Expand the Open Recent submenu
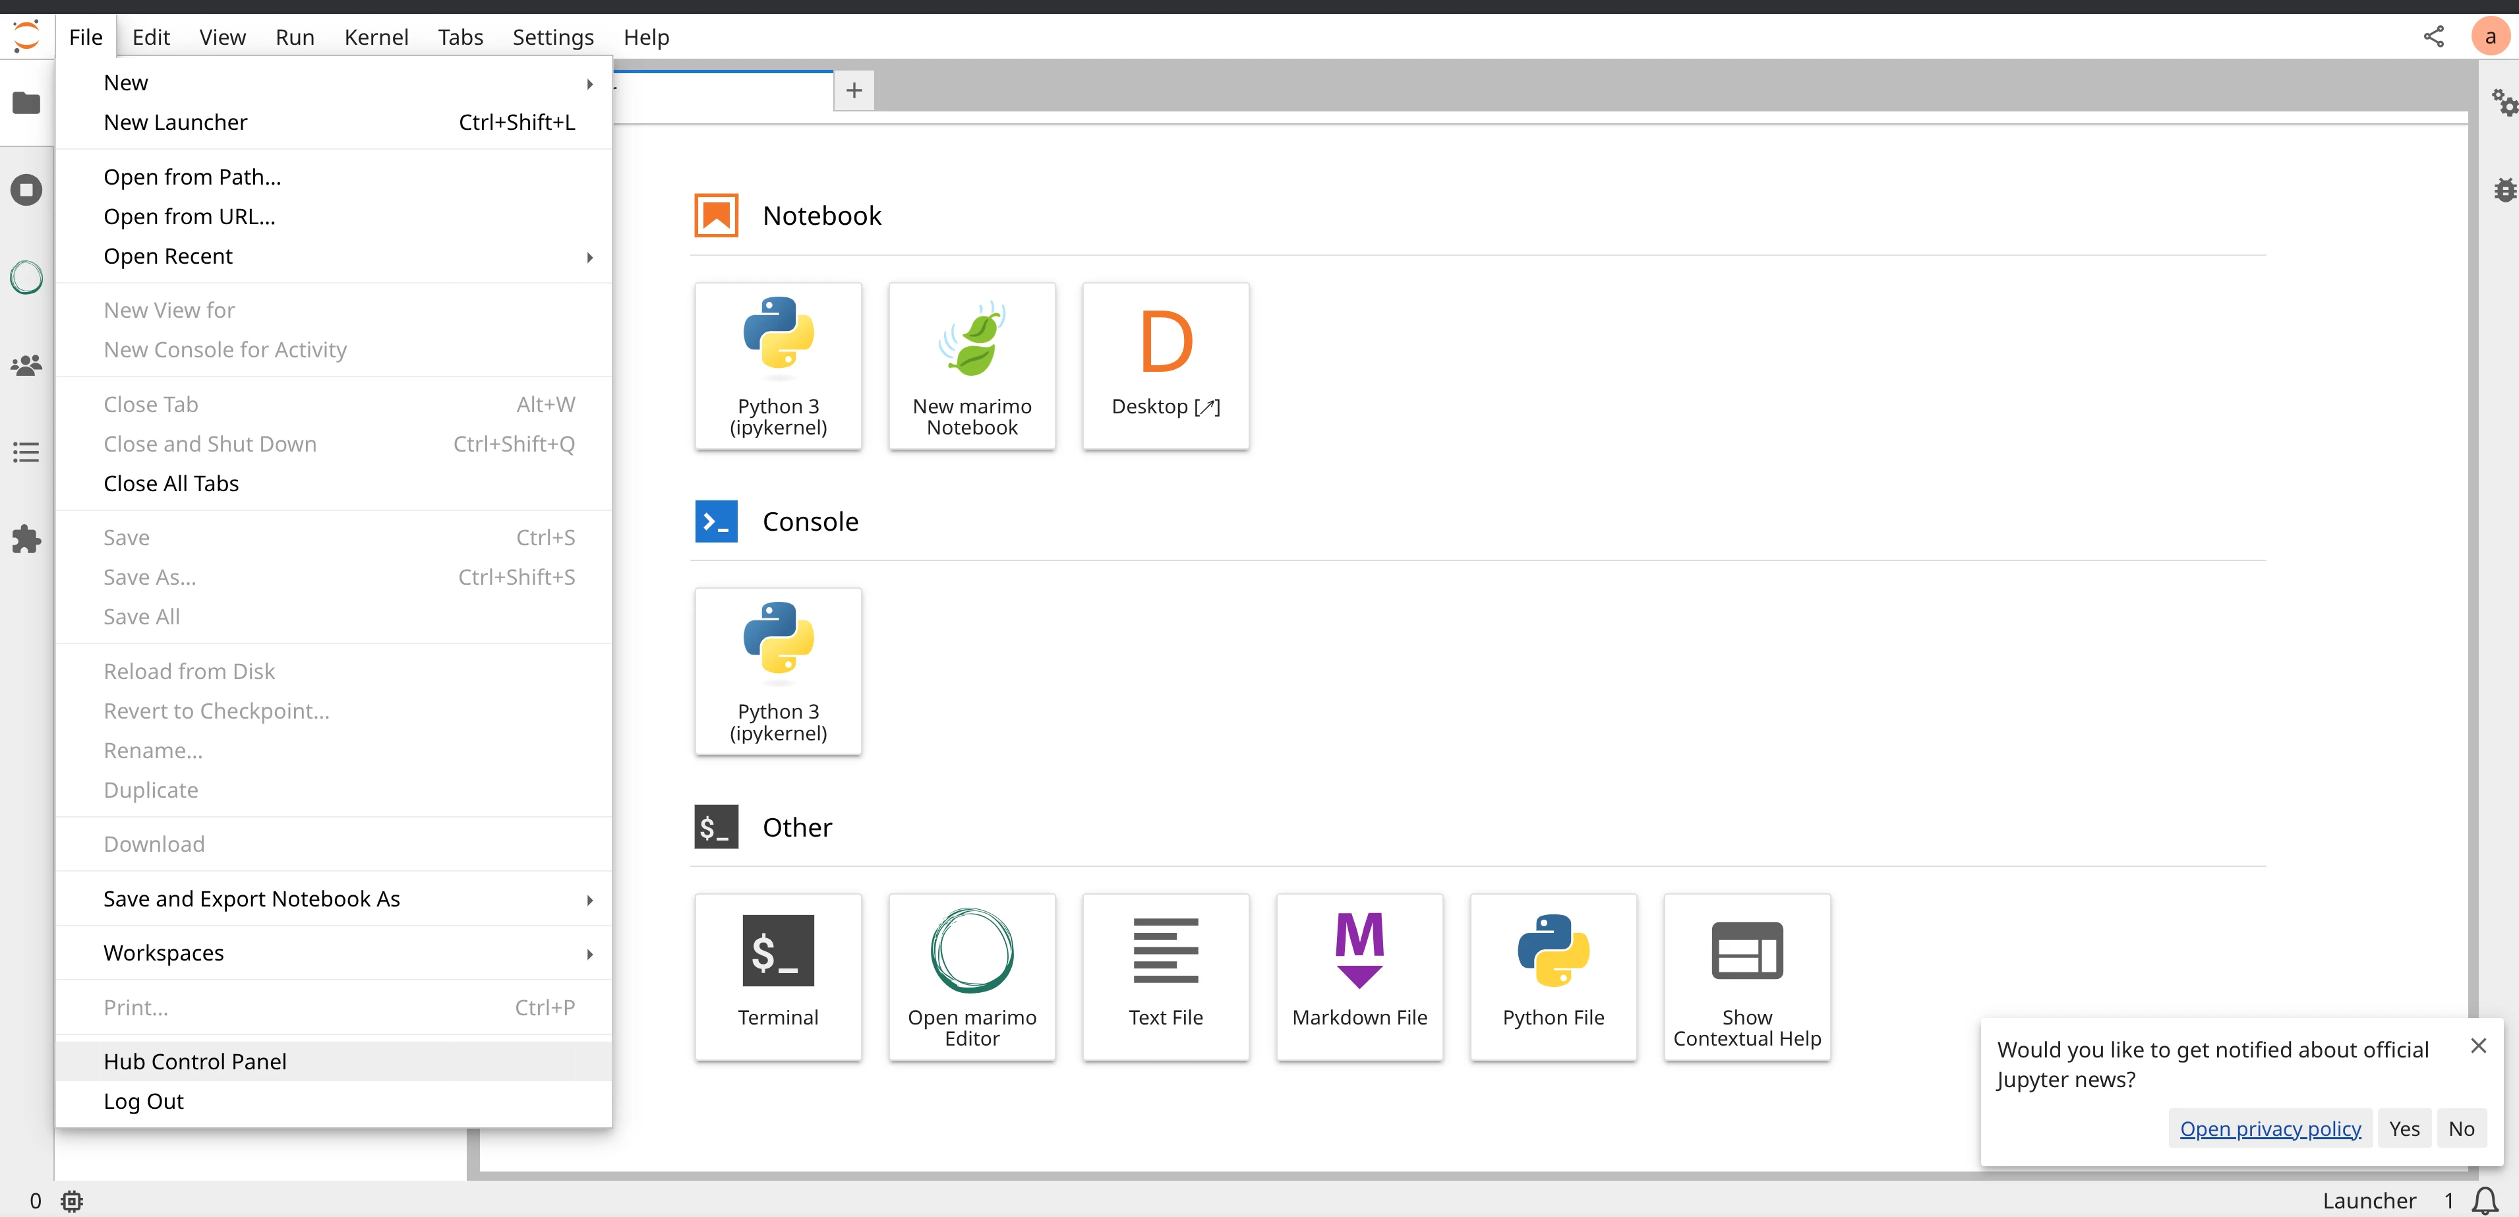 (334, 256)
